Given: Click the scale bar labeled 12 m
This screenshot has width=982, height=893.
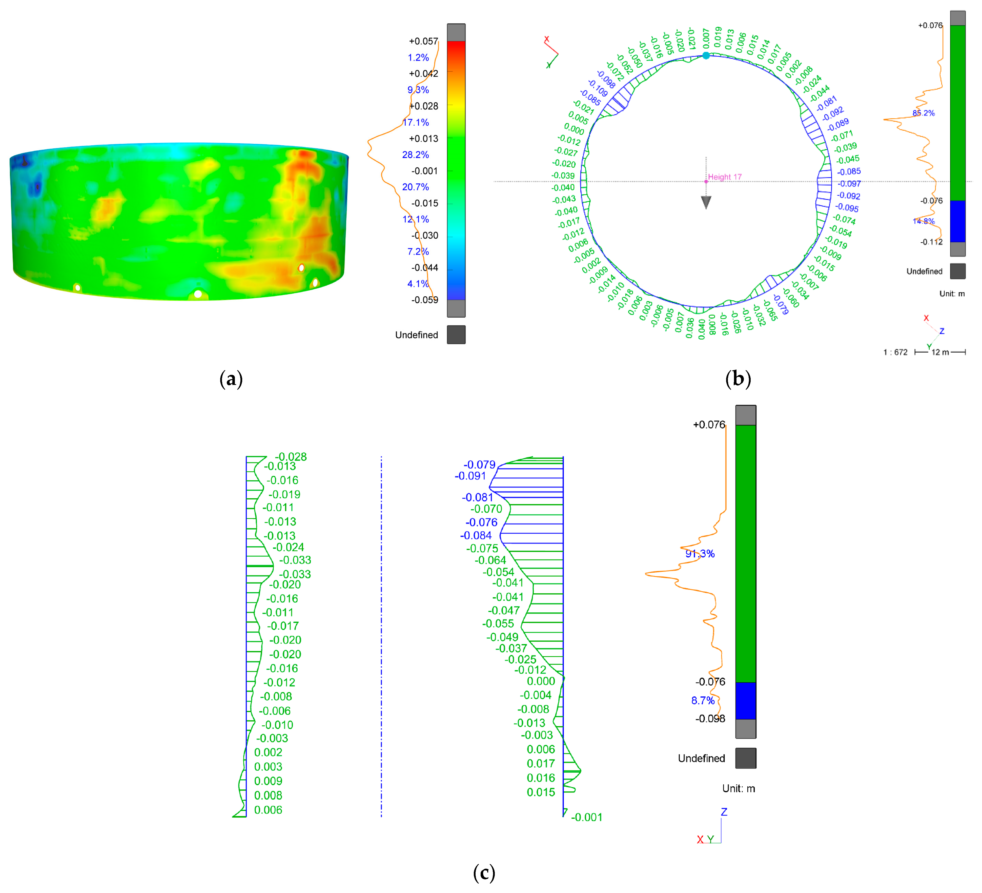Looking at the screenshot, I should 940,352.
